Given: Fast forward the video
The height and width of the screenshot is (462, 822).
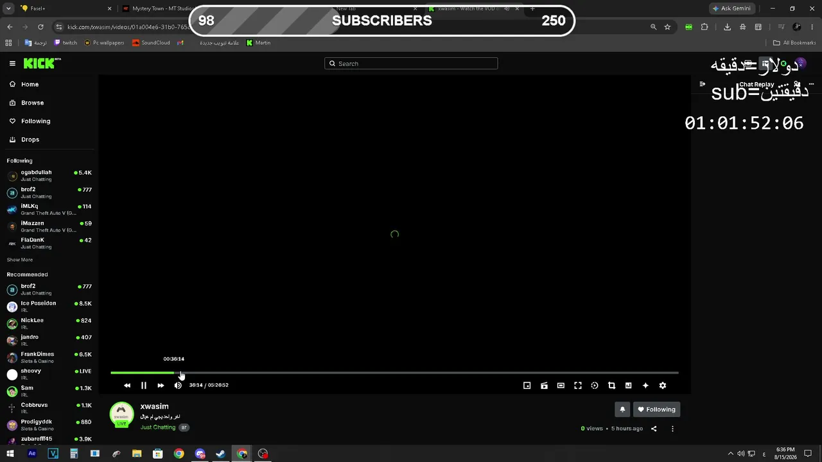Looking at the screenshot, I should coord(161,386).
